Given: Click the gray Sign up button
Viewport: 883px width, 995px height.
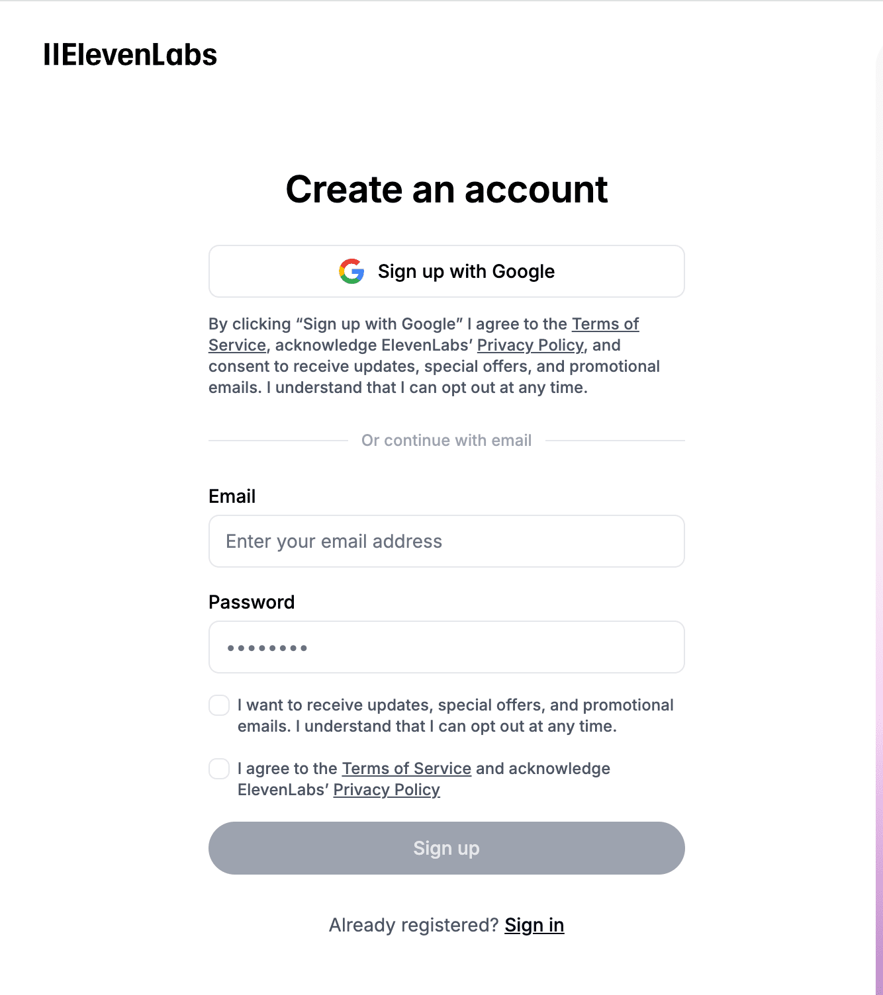Looking at the screenshot, I should click(x=447, y=848).
